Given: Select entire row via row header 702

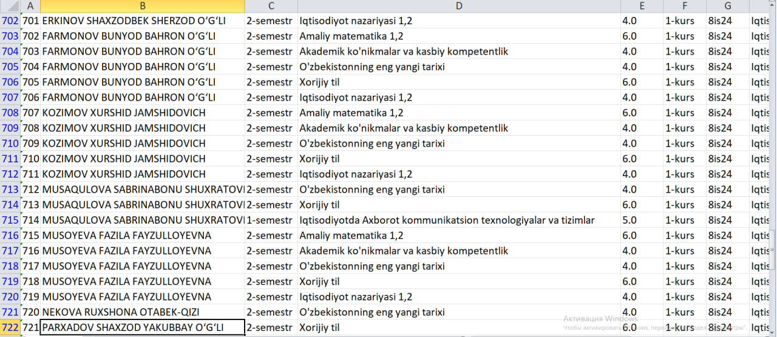Looking at the screenshot, I should [10, 21].
